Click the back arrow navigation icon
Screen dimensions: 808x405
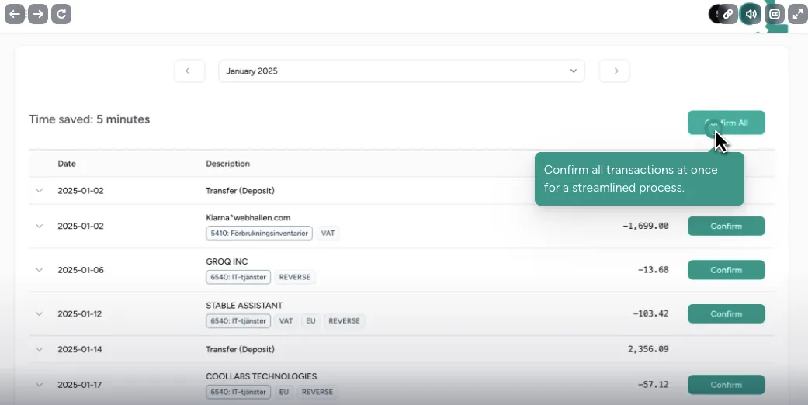click(15, 13)
